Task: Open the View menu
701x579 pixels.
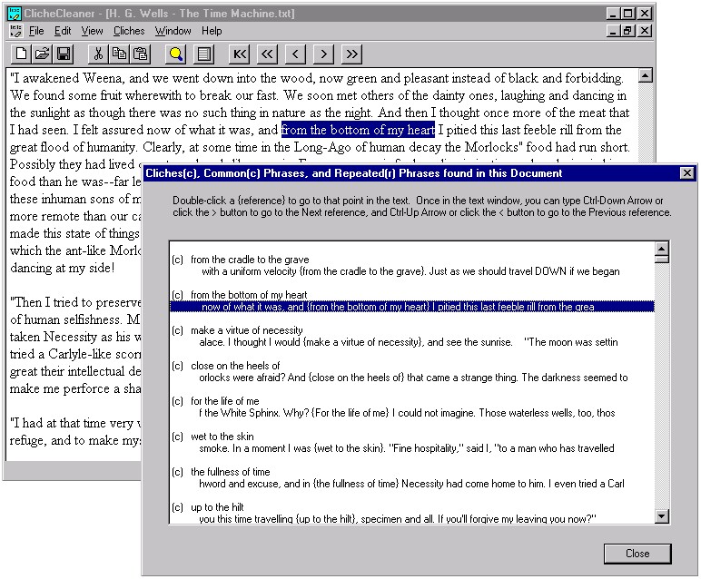Action: click(x=92, y=31)
